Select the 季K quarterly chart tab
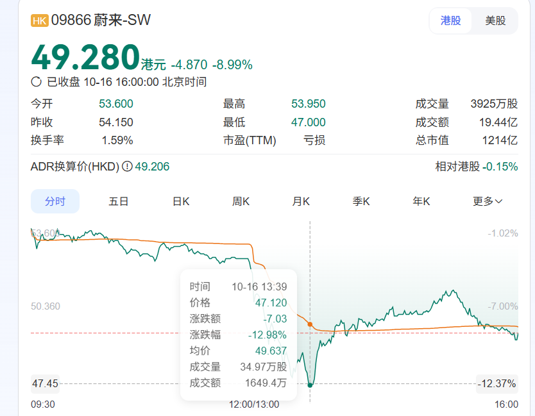This screenshot has width=535, height=416. pyautogui.click(x=361, y=201)
